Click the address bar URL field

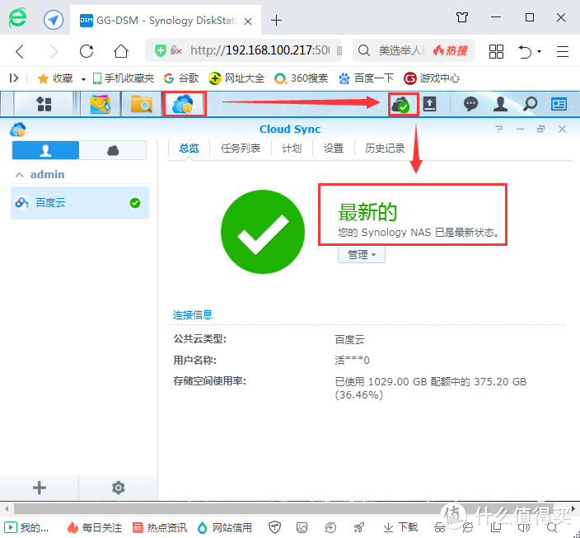pyautogui.click(x=259, y=50)
